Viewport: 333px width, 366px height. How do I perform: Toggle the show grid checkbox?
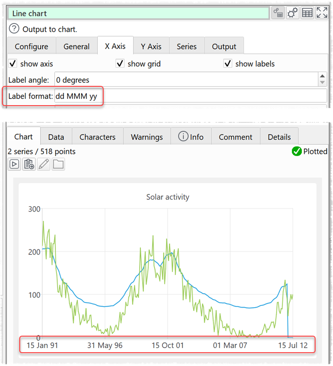[120, 63]
